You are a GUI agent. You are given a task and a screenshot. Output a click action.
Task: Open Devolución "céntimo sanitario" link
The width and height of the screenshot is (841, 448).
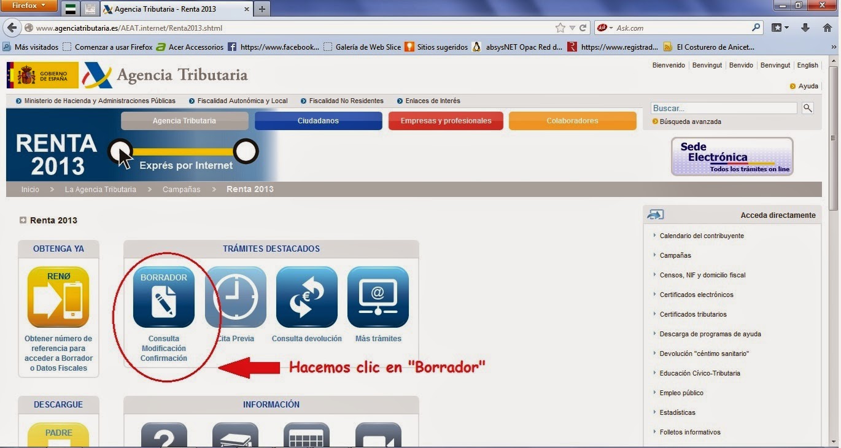(x=704, y=353)
